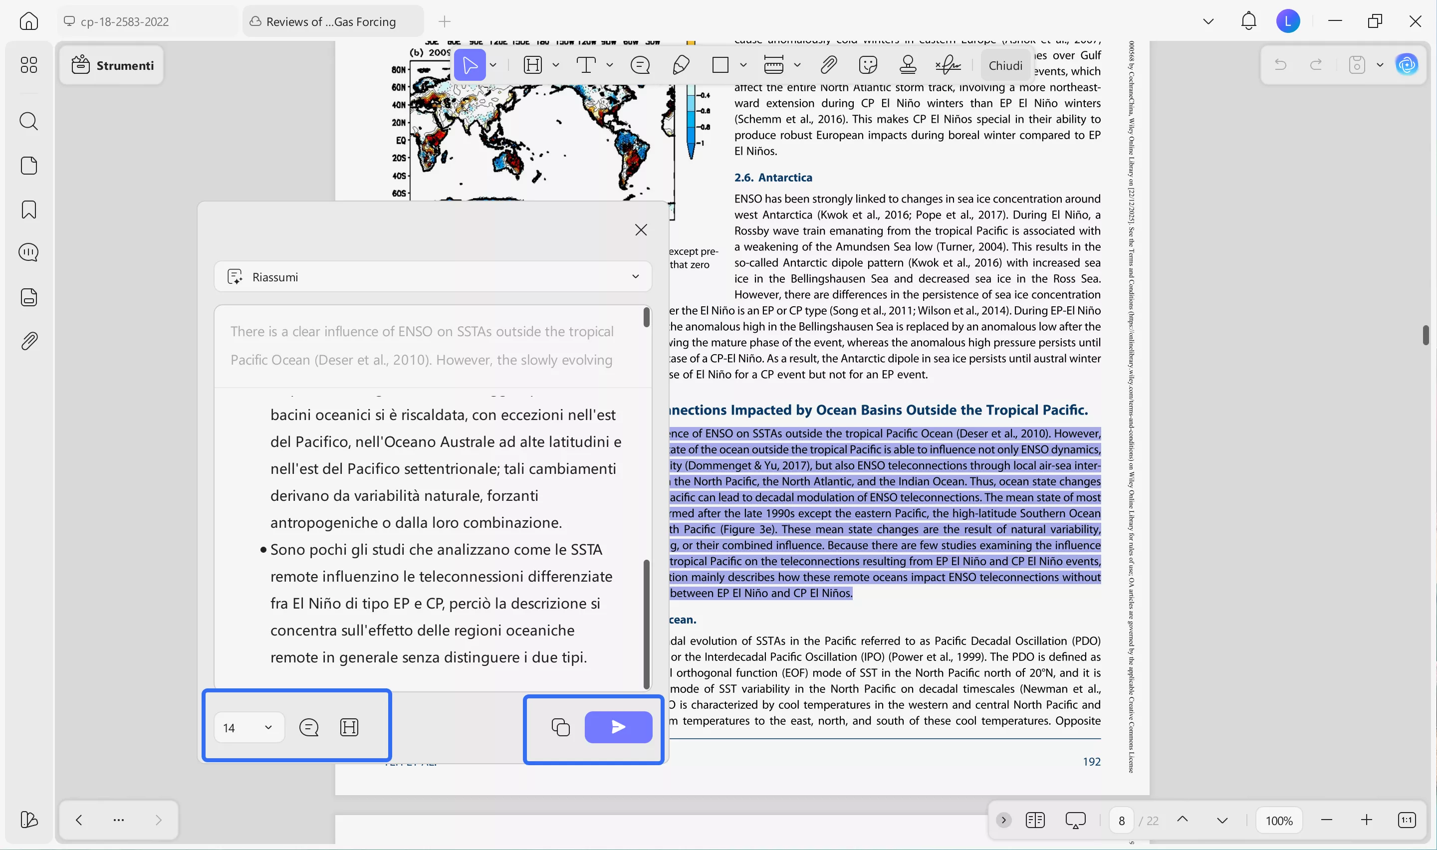Copy the summary with the copy icon

coord(560,727)
